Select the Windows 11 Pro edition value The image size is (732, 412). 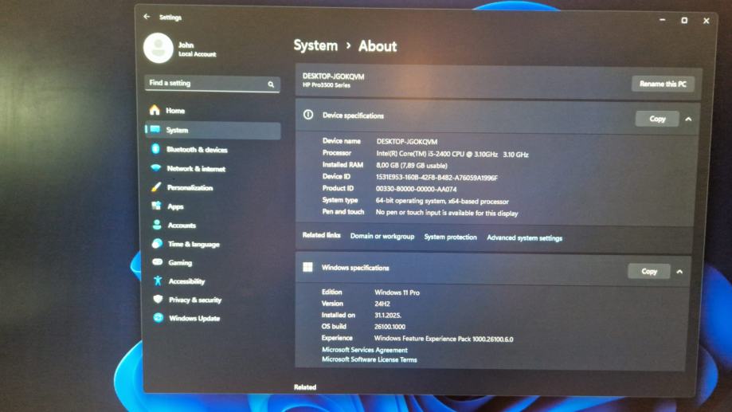397,292
